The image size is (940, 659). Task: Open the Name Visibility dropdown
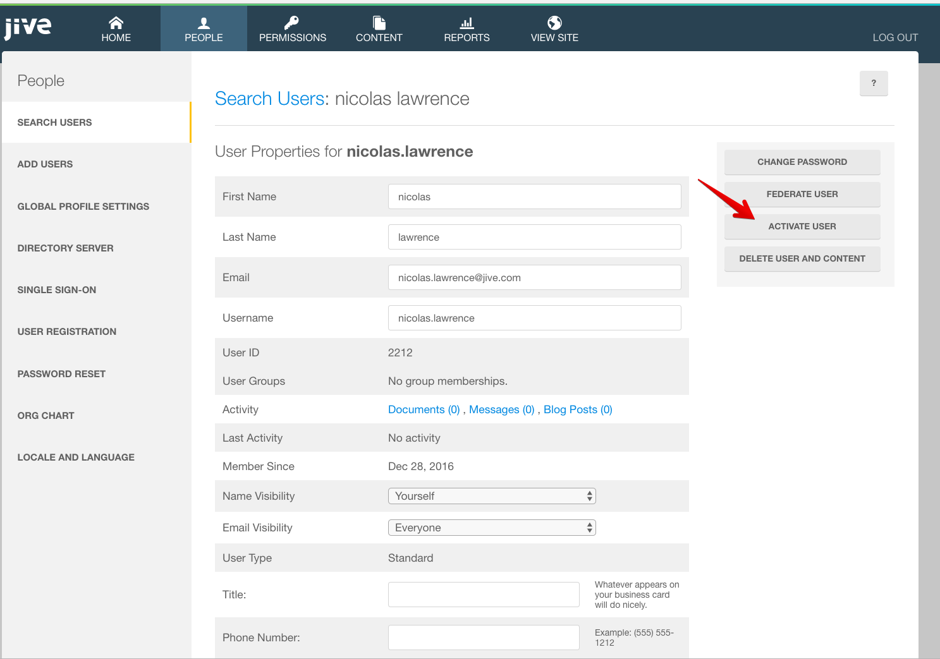[491, 496]
